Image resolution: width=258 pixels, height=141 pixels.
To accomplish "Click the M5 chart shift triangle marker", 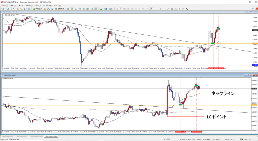I will 201,78.
